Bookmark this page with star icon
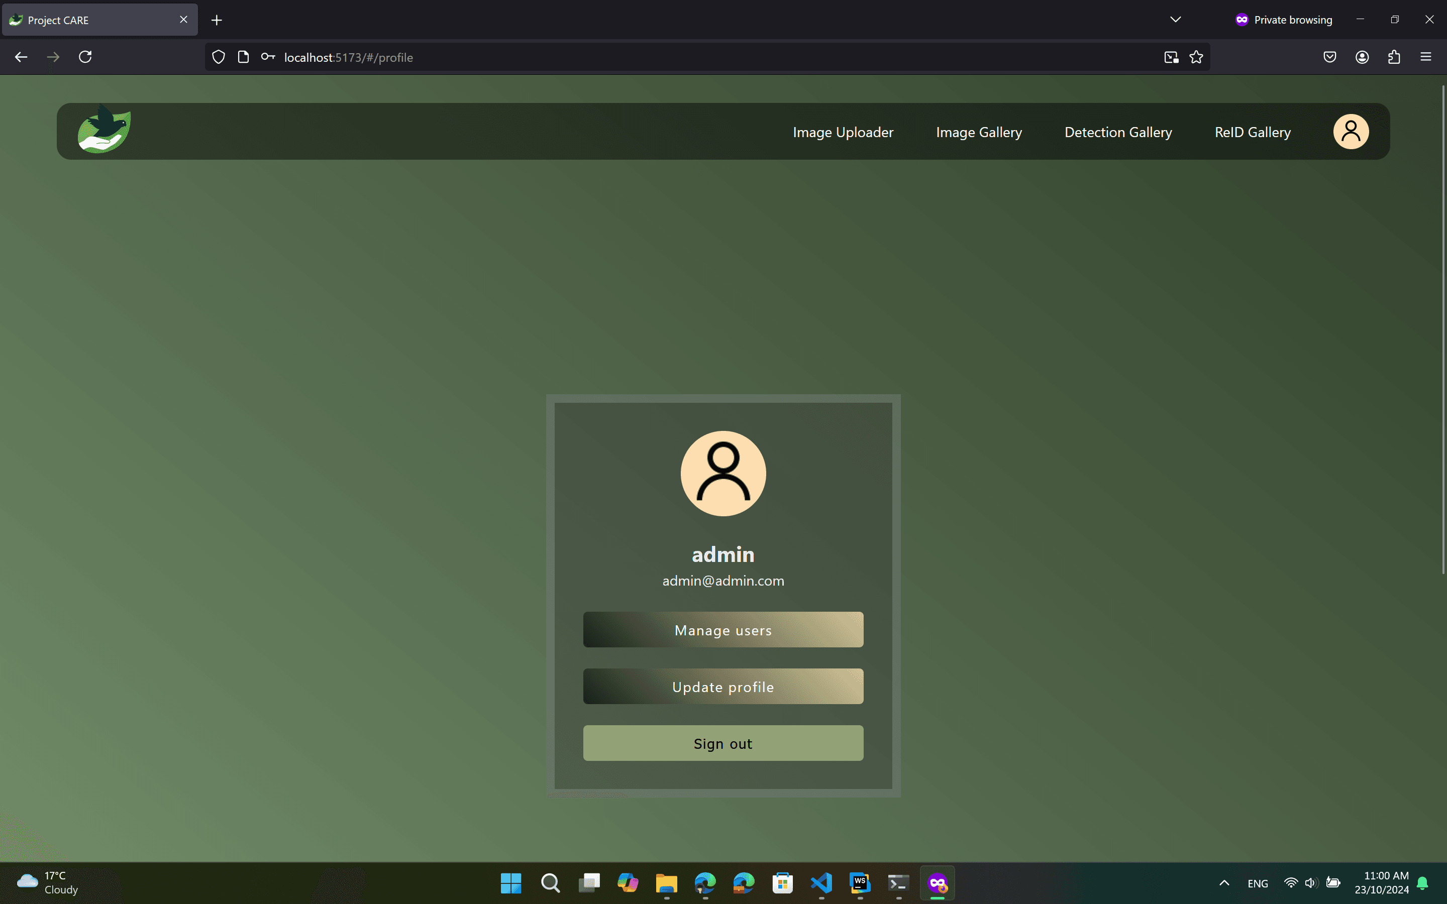 click(x=1196, y=57)
